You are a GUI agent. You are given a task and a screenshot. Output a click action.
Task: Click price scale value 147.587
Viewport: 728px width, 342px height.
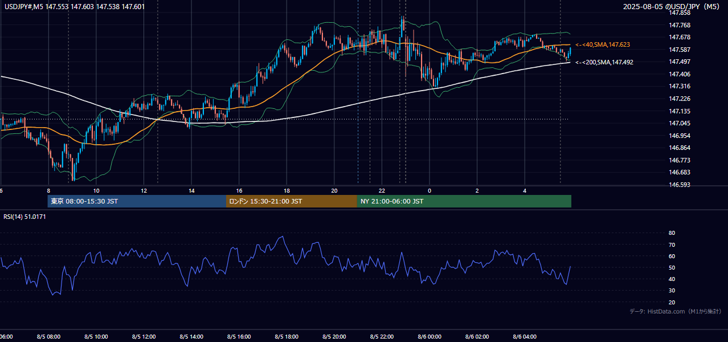coord(680,50)
